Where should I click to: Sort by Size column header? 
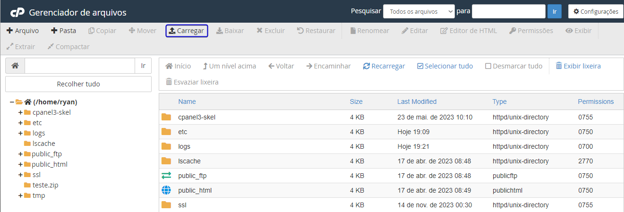356,102
